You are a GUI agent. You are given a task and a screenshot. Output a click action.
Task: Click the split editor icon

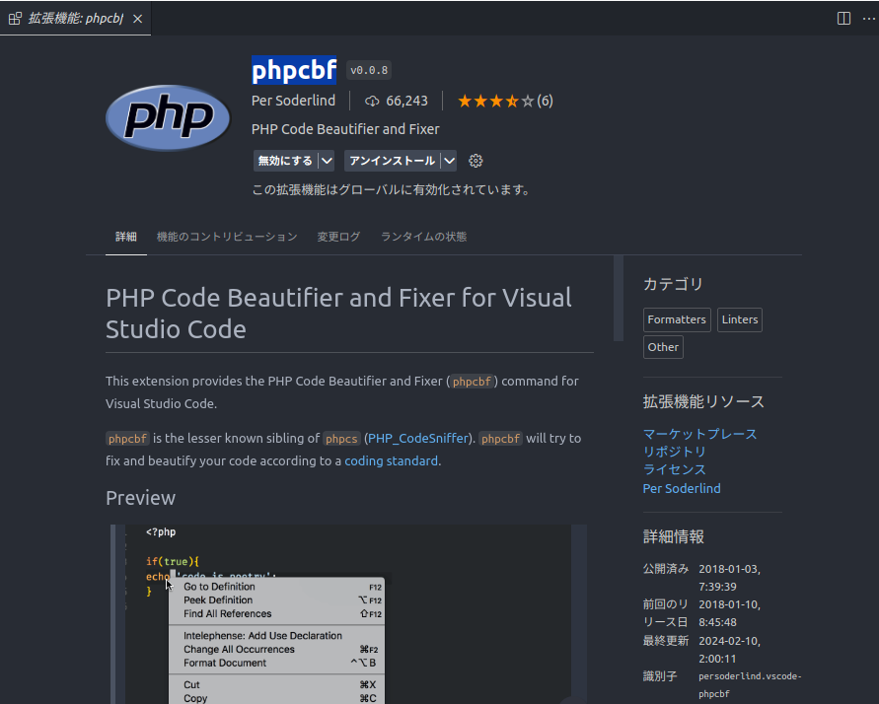[x=843, y=19]
